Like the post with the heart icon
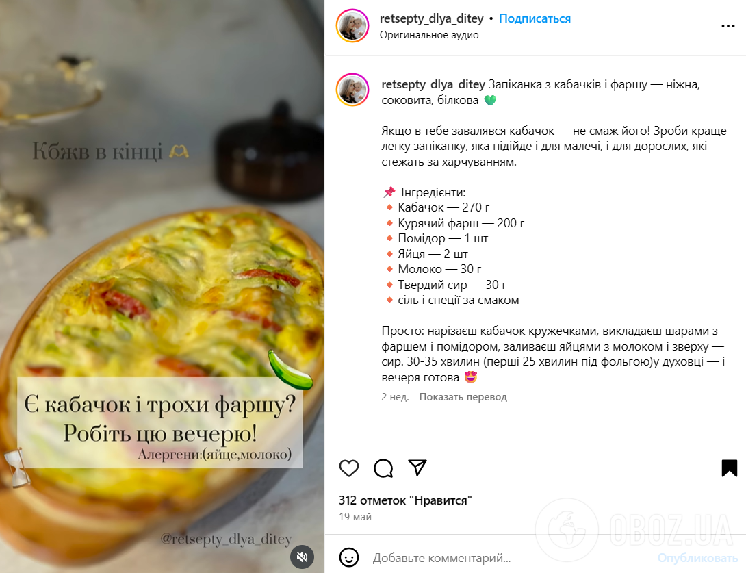746x573 pixels. coord(349,468)
